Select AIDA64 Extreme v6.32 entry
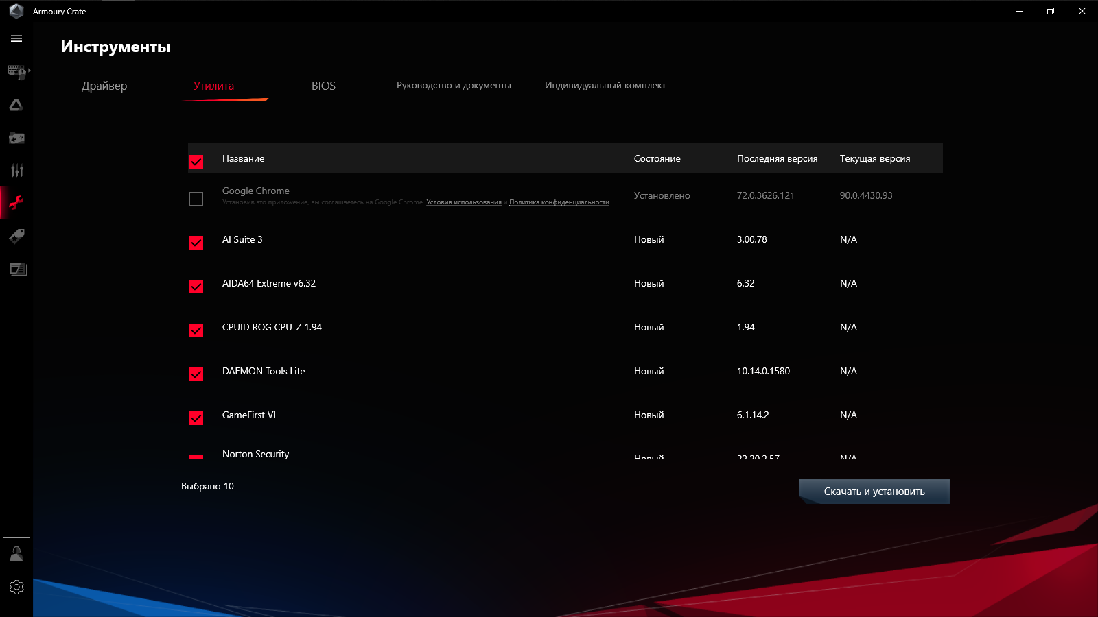 [x=269, y=283]
